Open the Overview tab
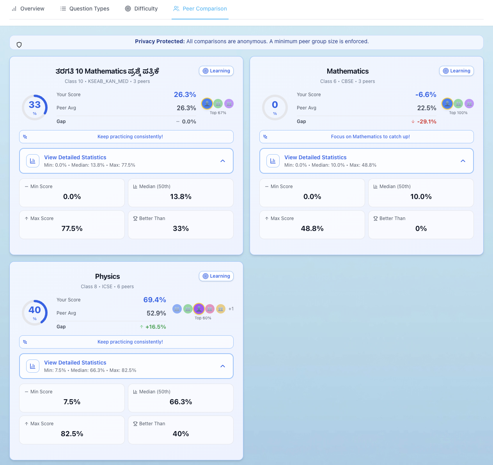 pos(28,9)
